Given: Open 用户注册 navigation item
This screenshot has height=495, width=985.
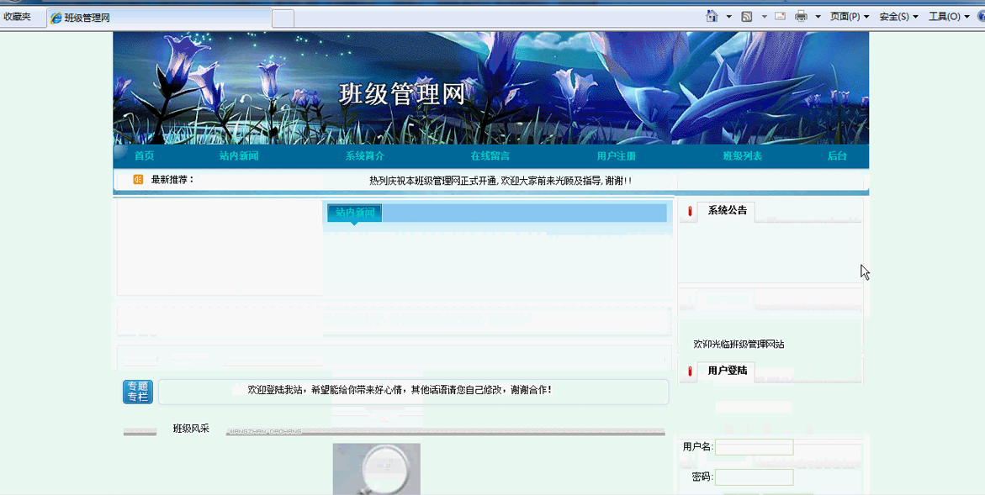Looking at the screenshot, I should pyautogui.click(x=617, y=156).
